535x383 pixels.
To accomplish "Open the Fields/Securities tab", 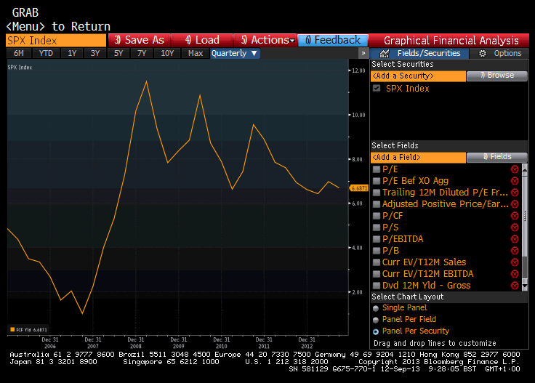I will [419, 53].
